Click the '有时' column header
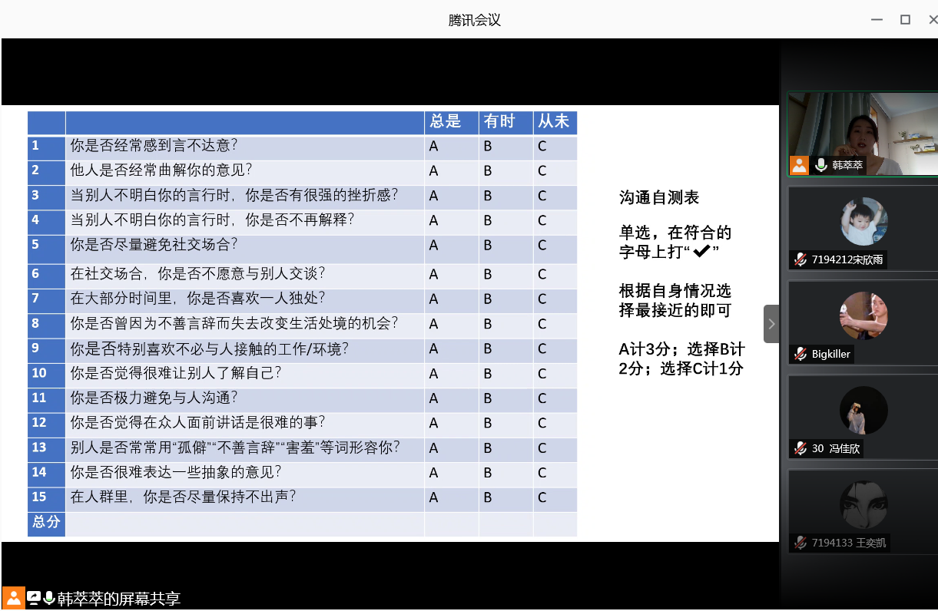 tap(506, 123)
